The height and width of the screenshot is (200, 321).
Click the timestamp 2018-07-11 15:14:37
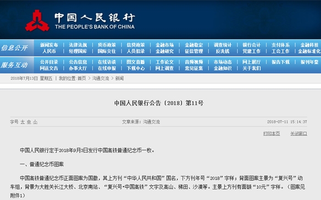[x=287, y=122]
